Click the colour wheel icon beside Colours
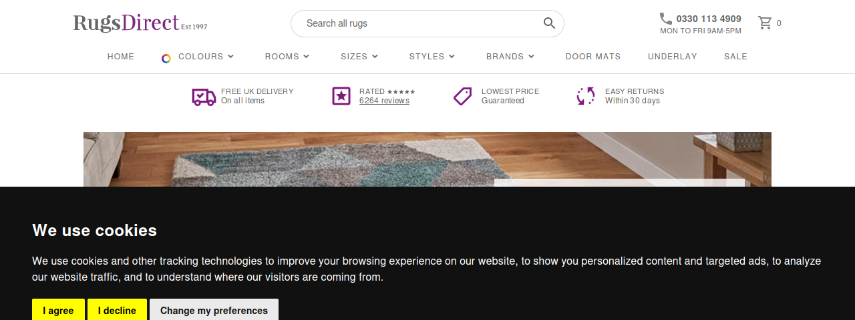This screenshot has height=320, width=855. (166, 58)
